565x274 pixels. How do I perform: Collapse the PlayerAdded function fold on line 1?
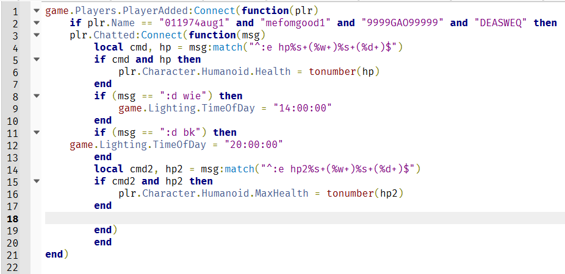[36, 11]
